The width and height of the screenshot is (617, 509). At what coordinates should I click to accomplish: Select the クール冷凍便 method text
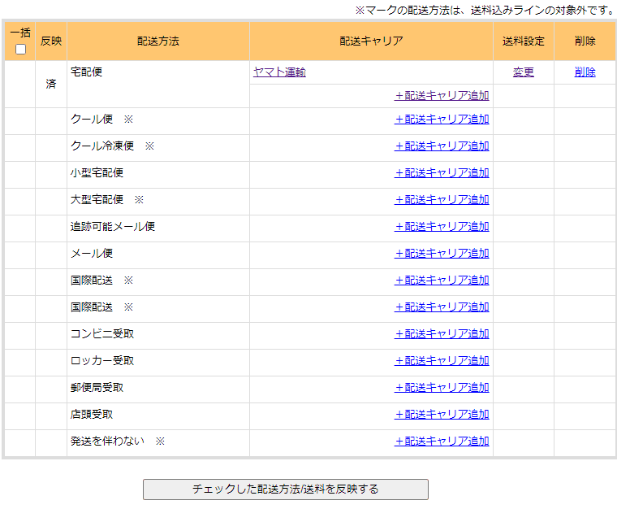pyautogui.click(x=102, y=146)
